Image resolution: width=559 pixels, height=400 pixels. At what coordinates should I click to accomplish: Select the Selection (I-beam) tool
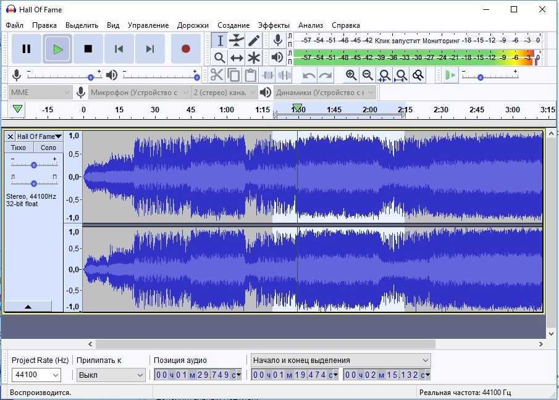pyautogui.click(x=220, y=41)
